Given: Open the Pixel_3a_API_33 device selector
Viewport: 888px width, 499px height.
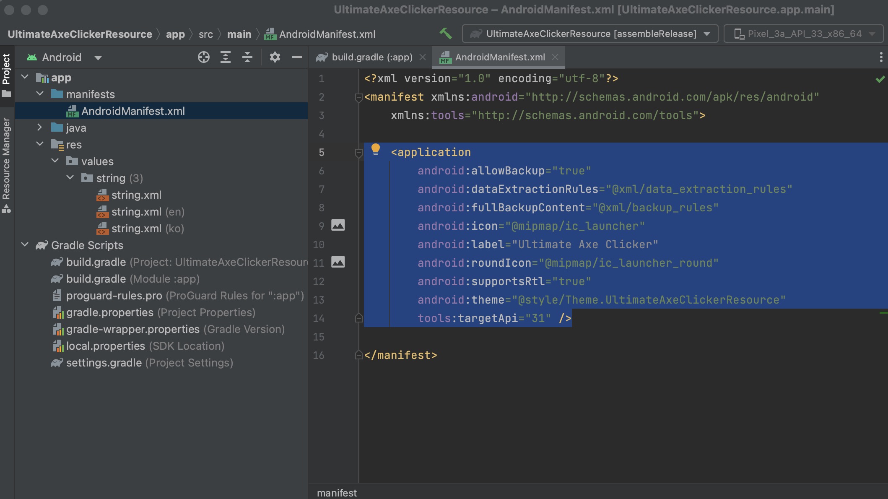Looking at the screenshot, I should 803,34.
